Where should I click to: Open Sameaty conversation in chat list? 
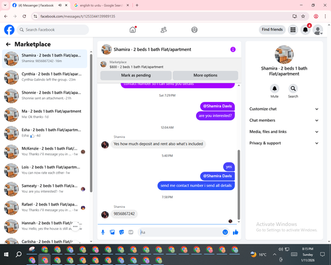coord(44,189)
